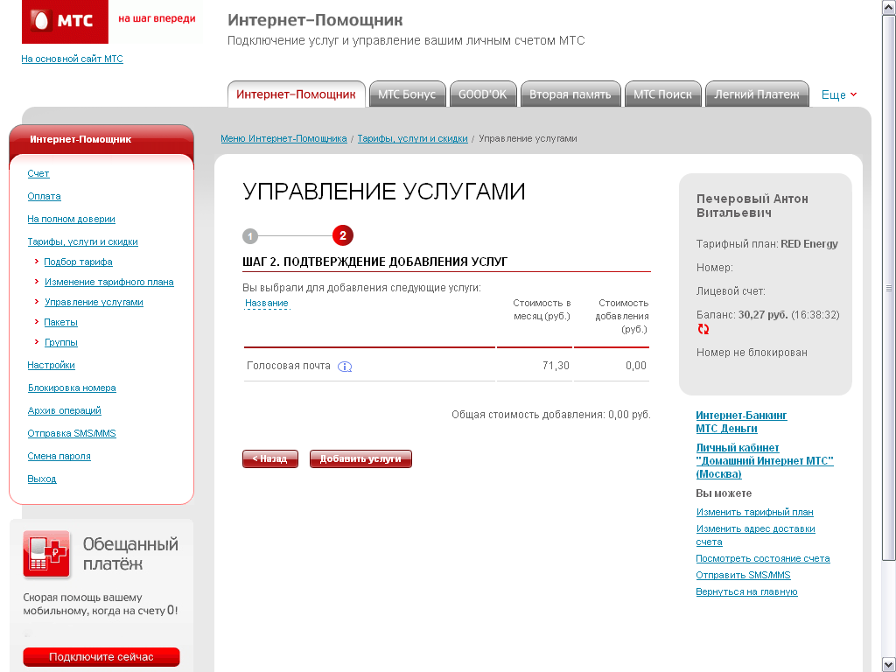Expand Тарифы, услуги и скидки in sidebar
The width and height of the screenshot is (896, 672).
(x=82, y=241)
